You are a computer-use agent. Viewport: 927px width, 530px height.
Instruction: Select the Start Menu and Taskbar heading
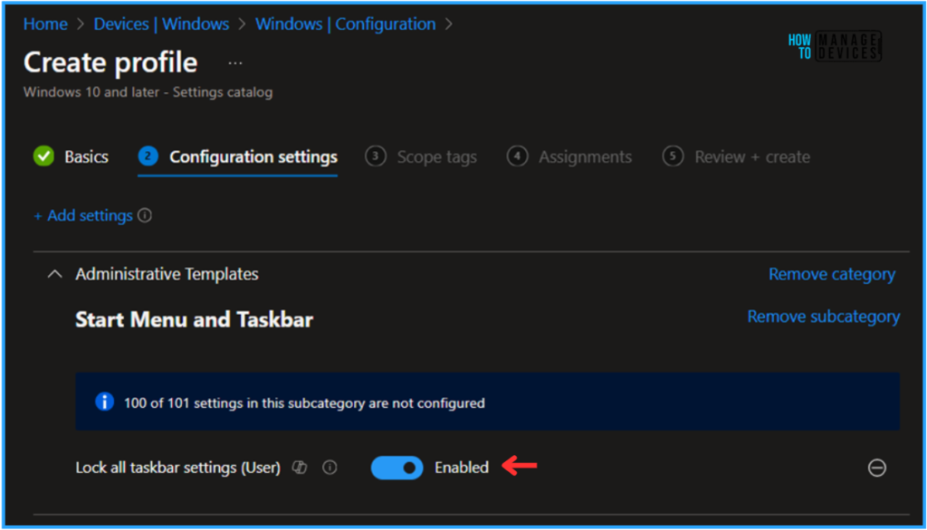(x=194, y=319)
